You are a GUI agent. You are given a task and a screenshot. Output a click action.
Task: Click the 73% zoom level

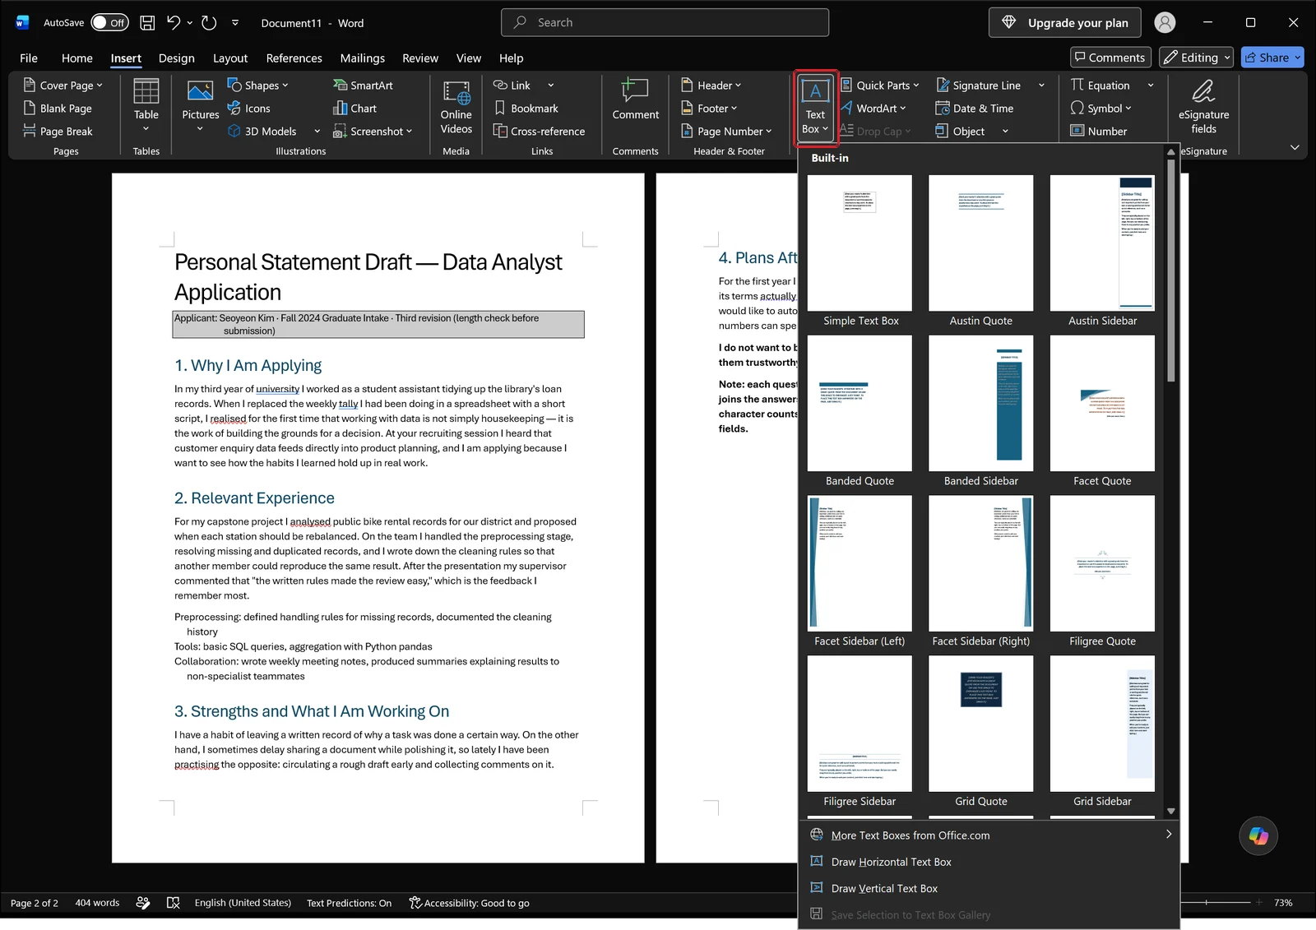click(x=1283, y=903)
